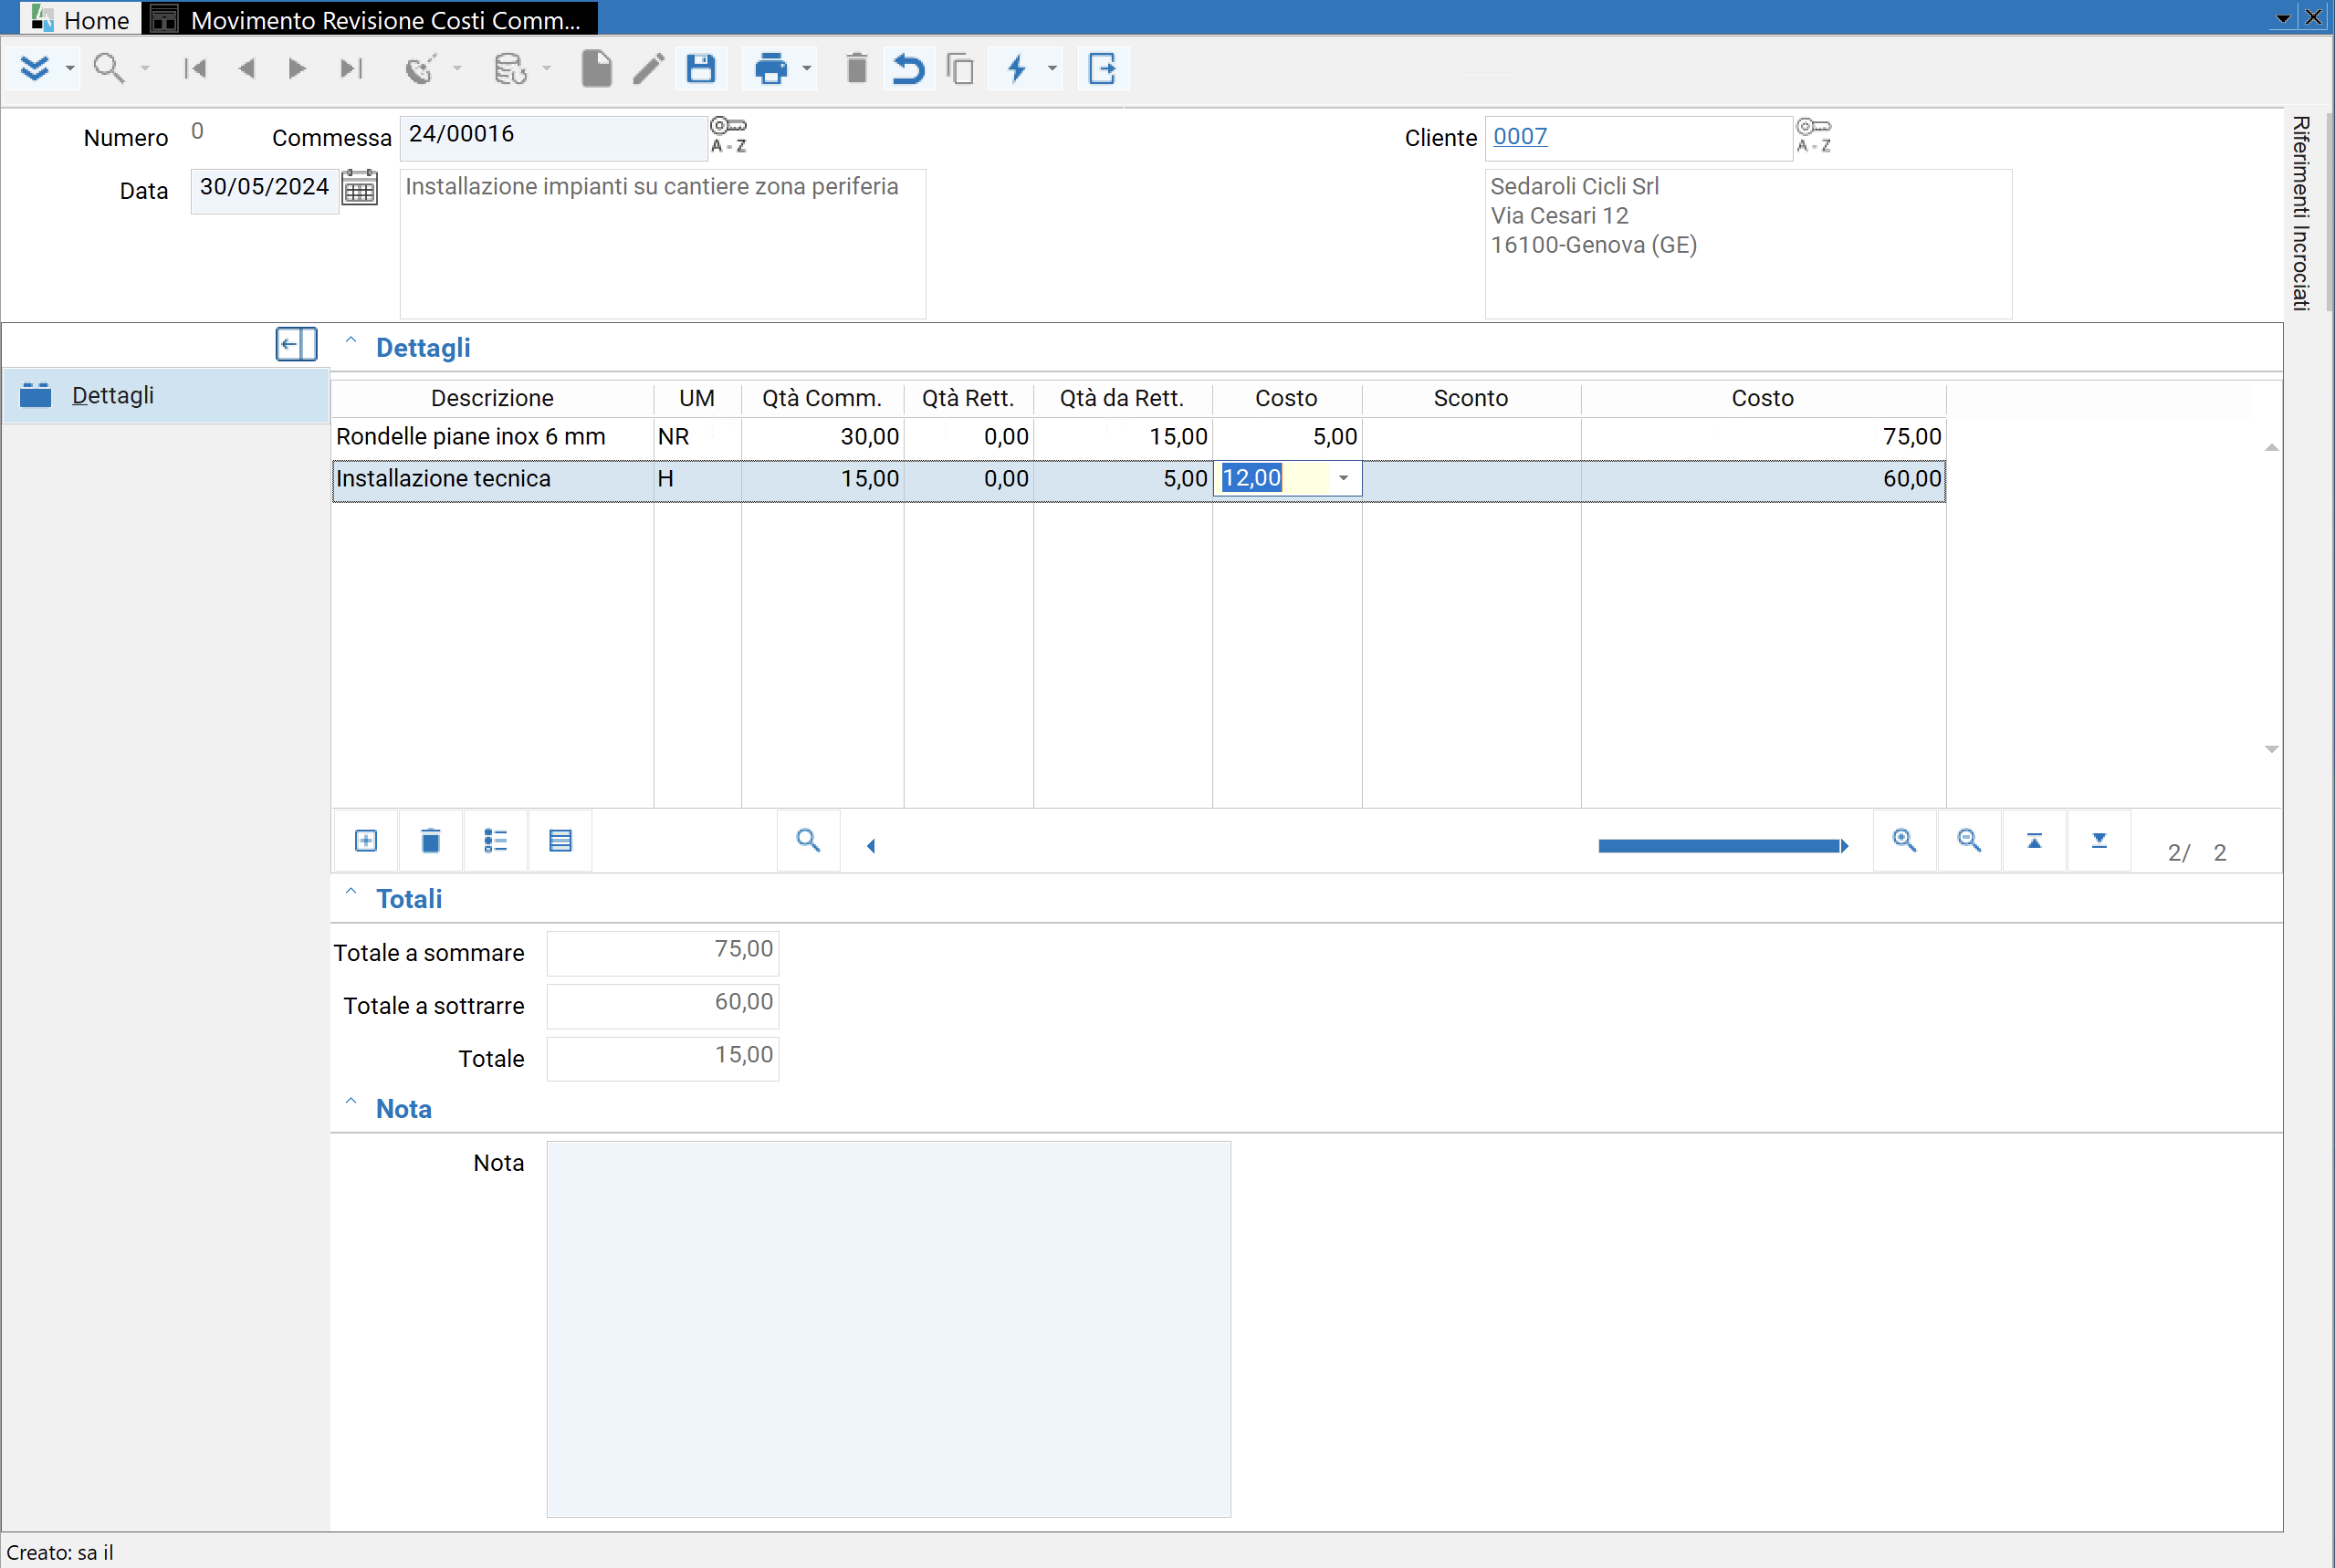Go to next record

(297, 68)
